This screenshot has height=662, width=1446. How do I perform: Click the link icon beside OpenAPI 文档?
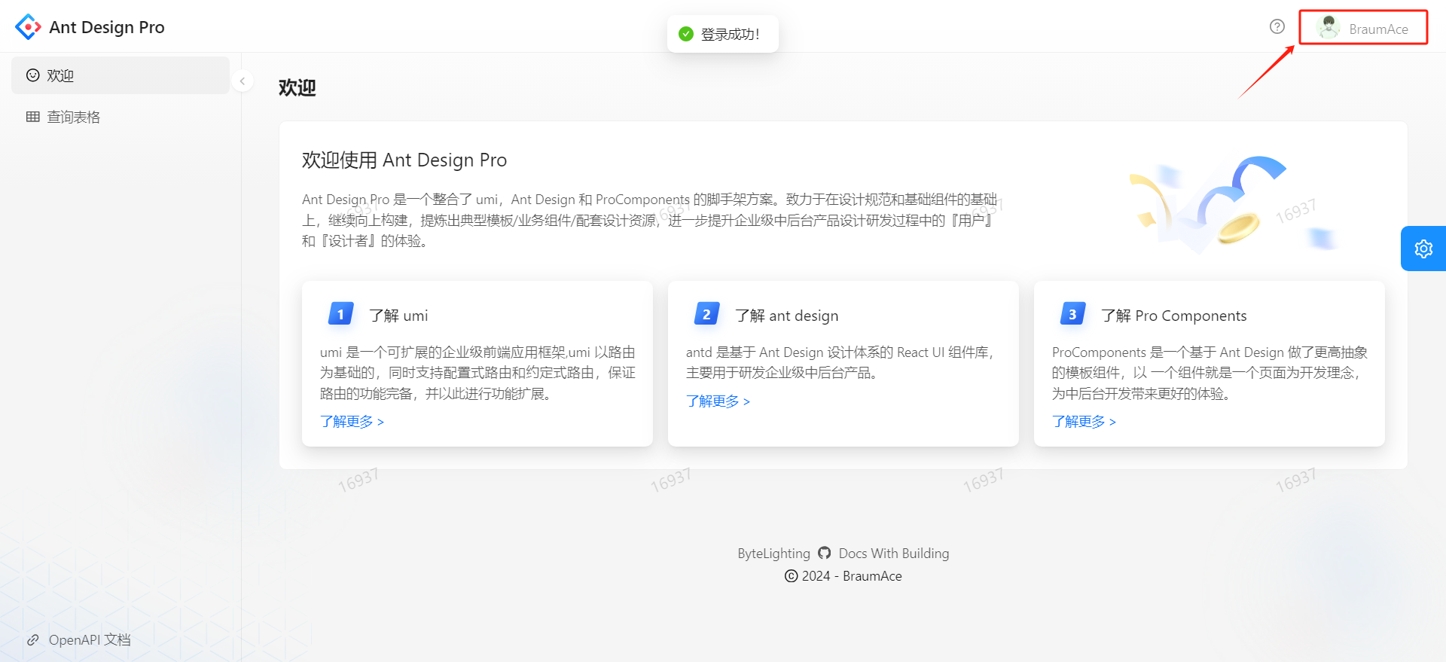(x=33, y=640)
